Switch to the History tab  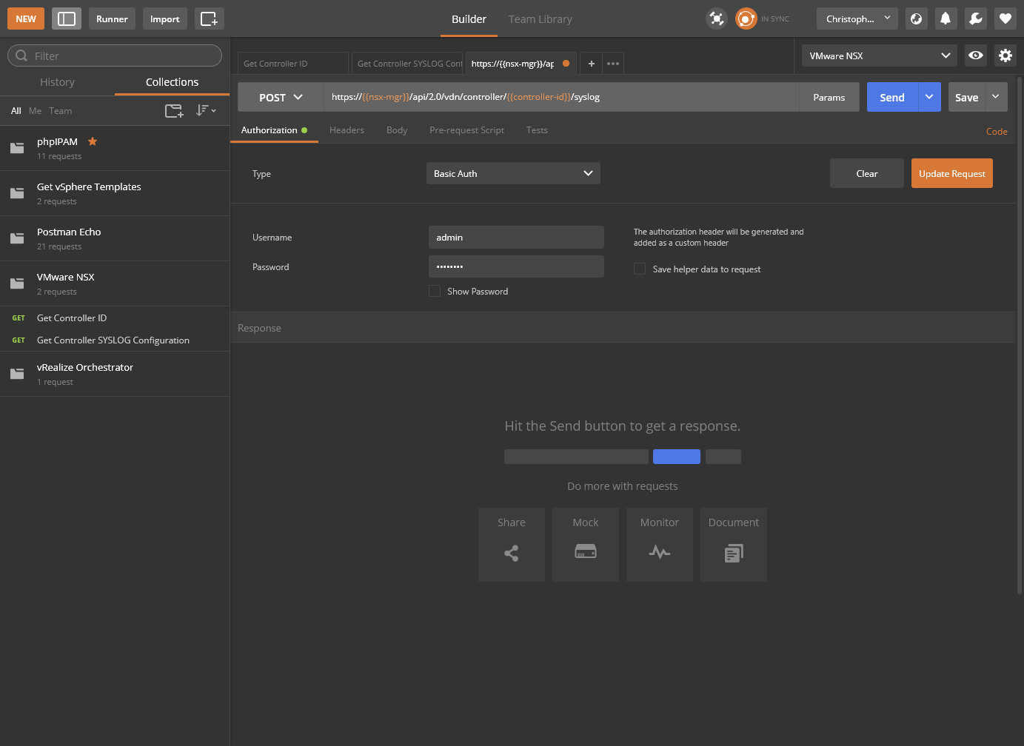57,82
